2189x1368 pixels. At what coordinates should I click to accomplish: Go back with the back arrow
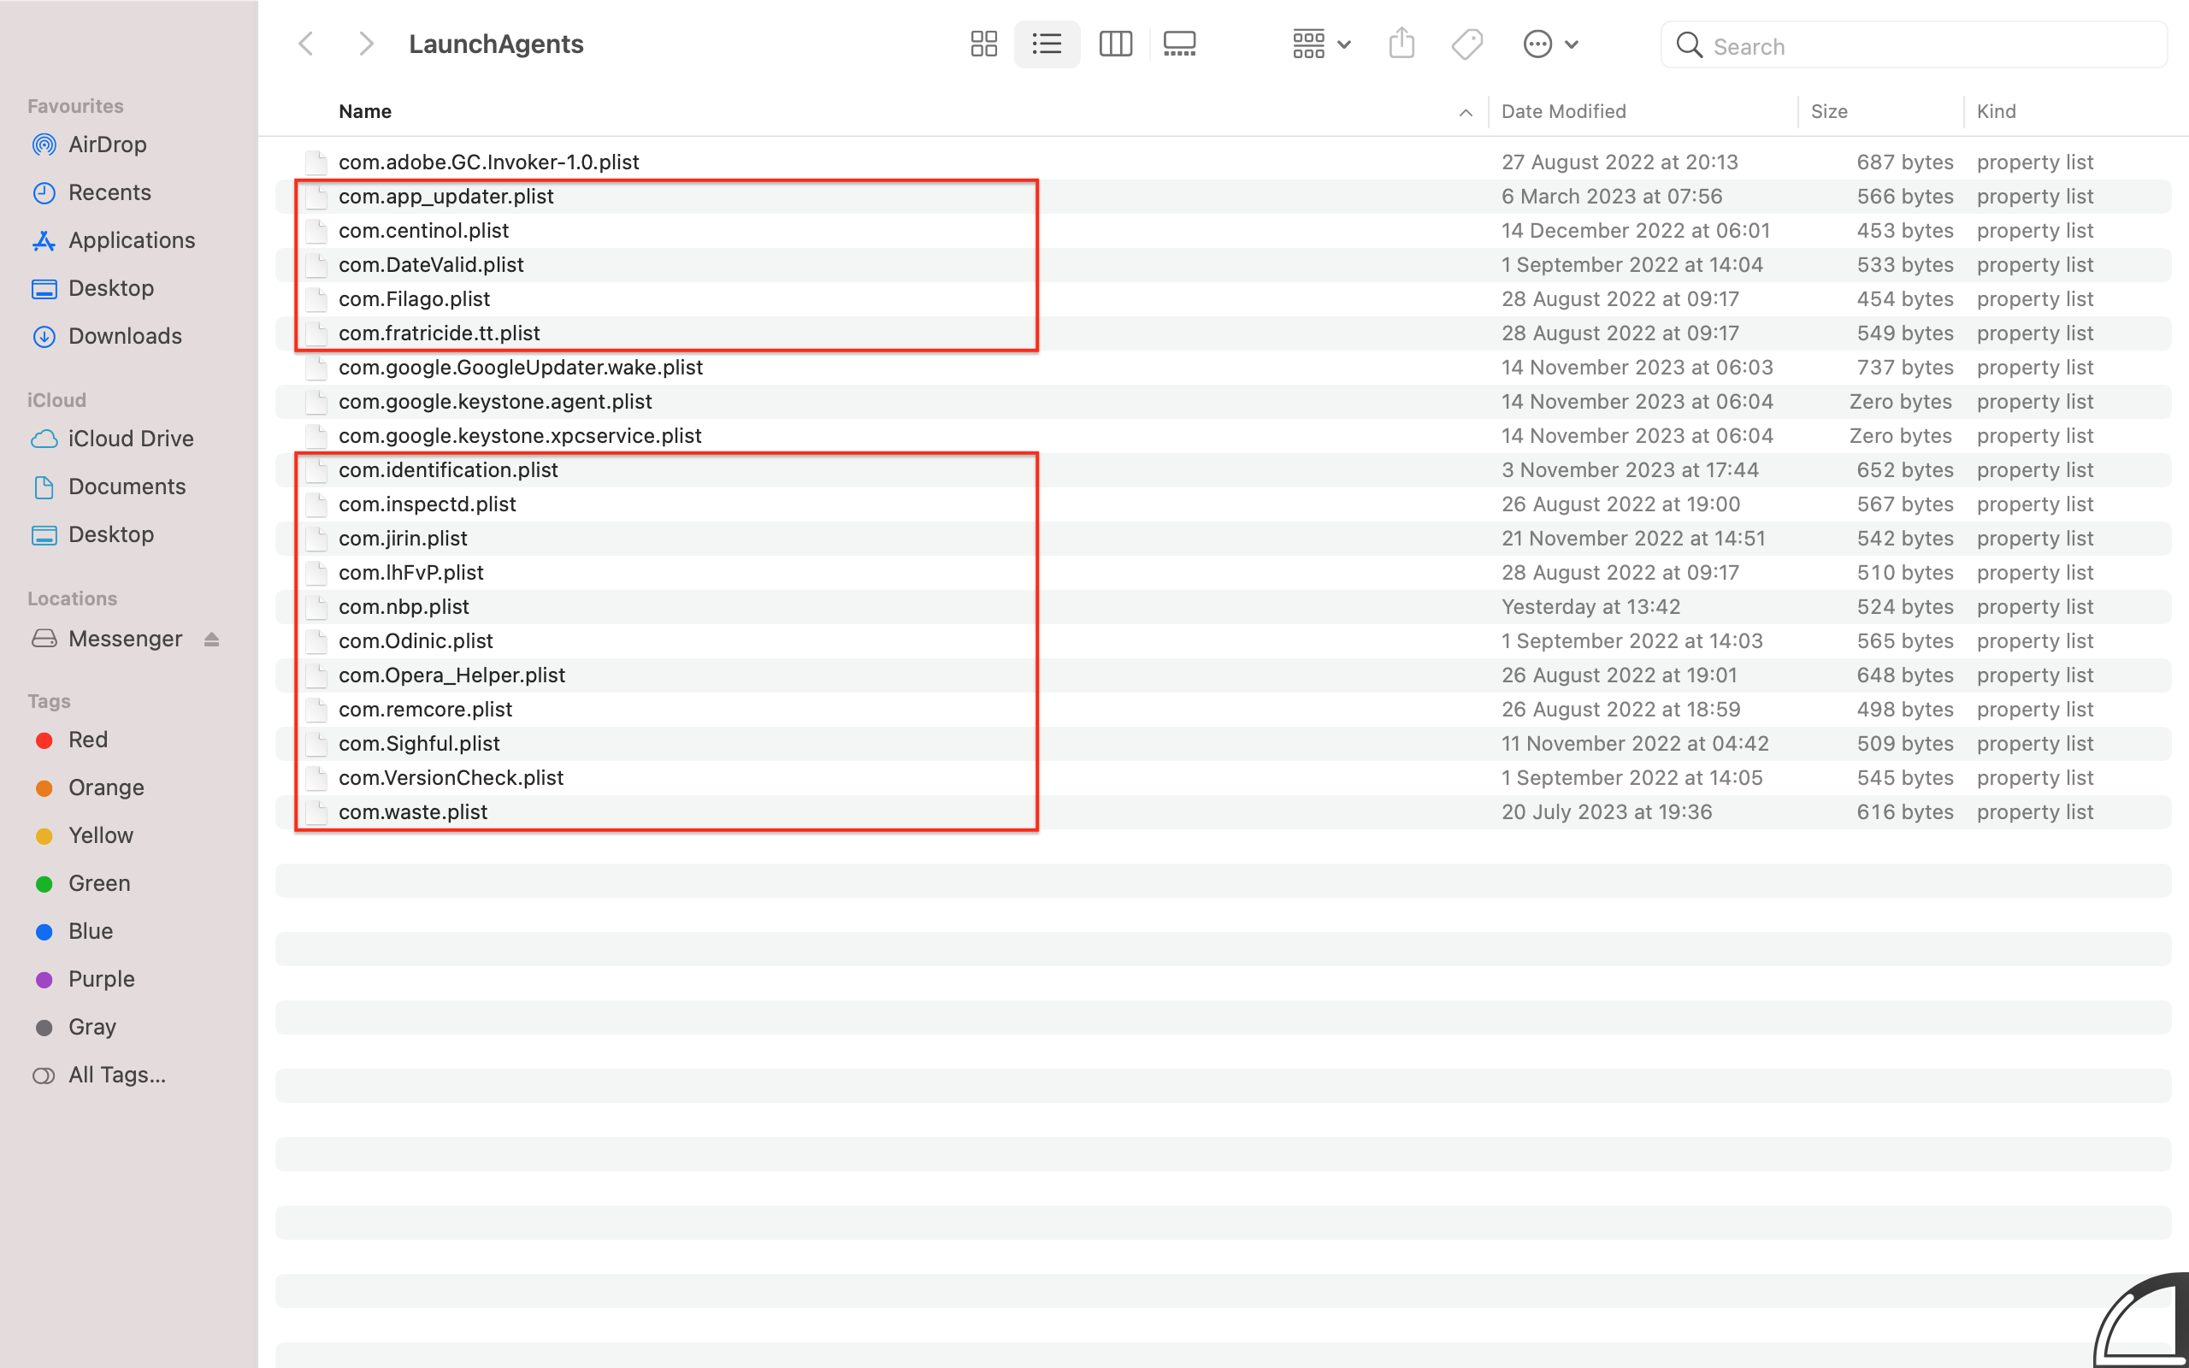307,44
